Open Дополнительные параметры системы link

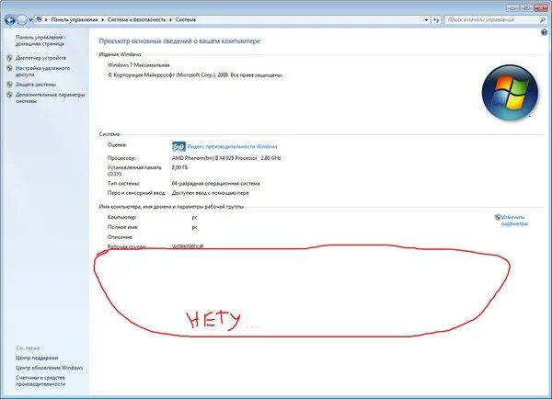(51, 97)
